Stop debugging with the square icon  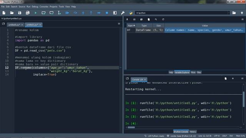tap(107, 13)
